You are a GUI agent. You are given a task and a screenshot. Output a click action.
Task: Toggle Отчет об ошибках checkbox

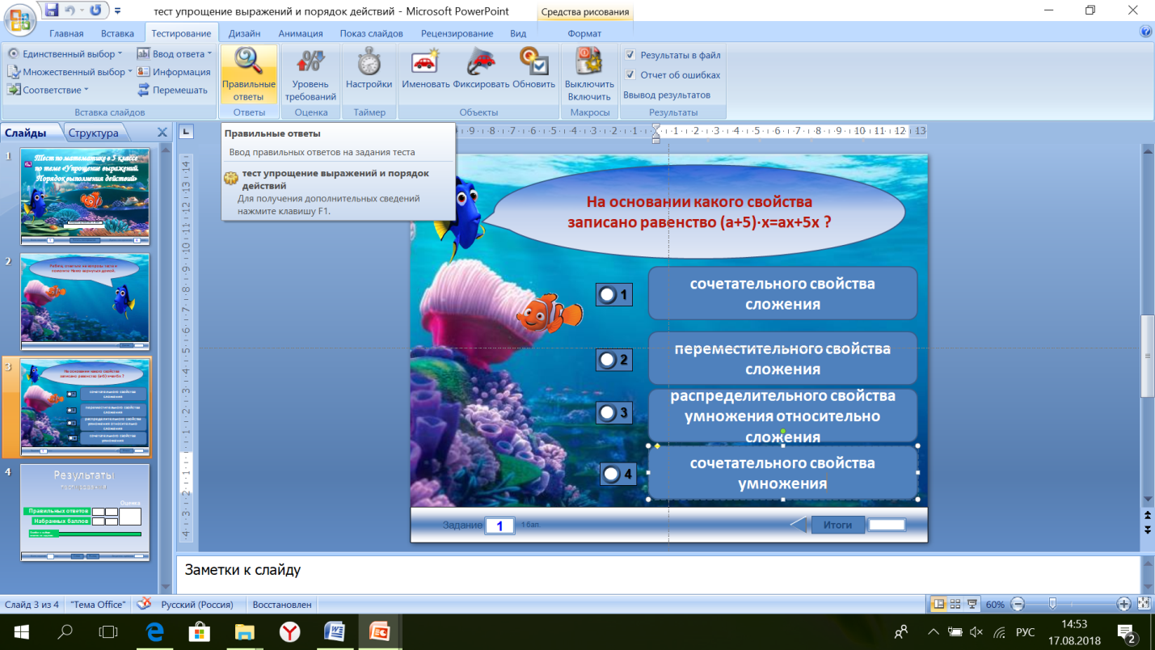pyautogui.click(x=630, y=74)
